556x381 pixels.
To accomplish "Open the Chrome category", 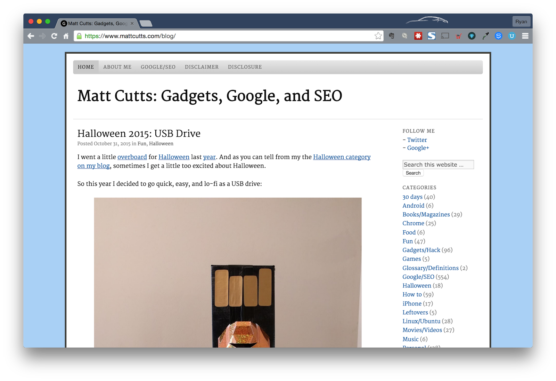I will 413,223.
